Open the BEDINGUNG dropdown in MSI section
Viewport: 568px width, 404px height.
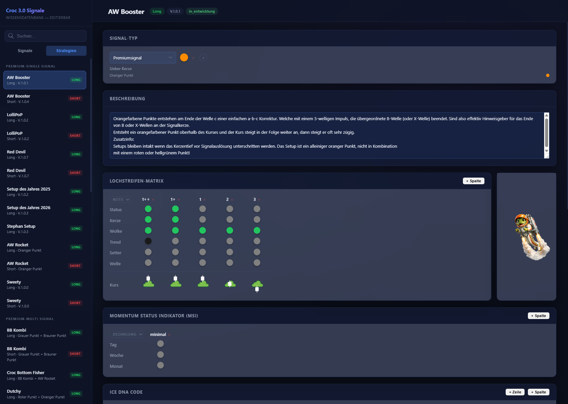pos(126,334)
